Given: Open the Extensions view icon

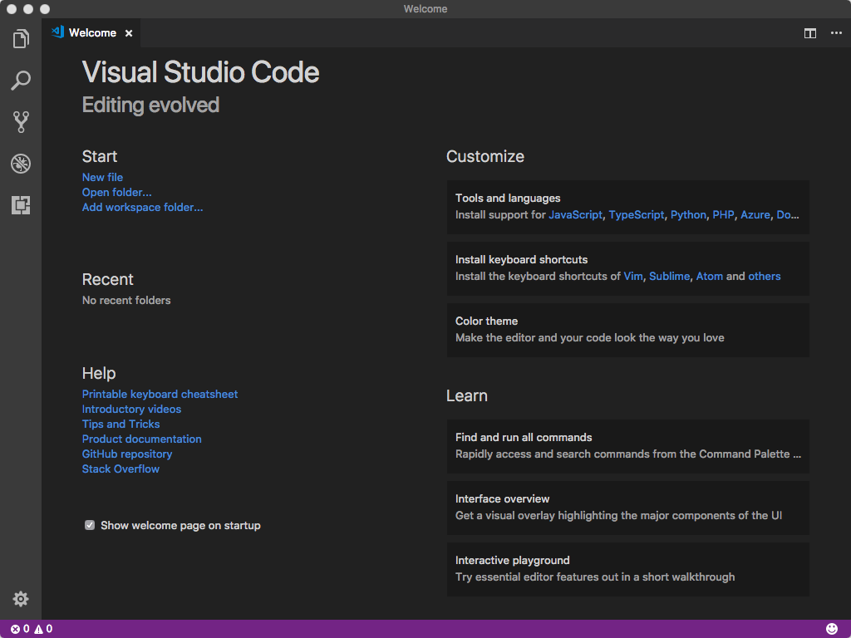Looking at the screenshot, I should [21, 205].
